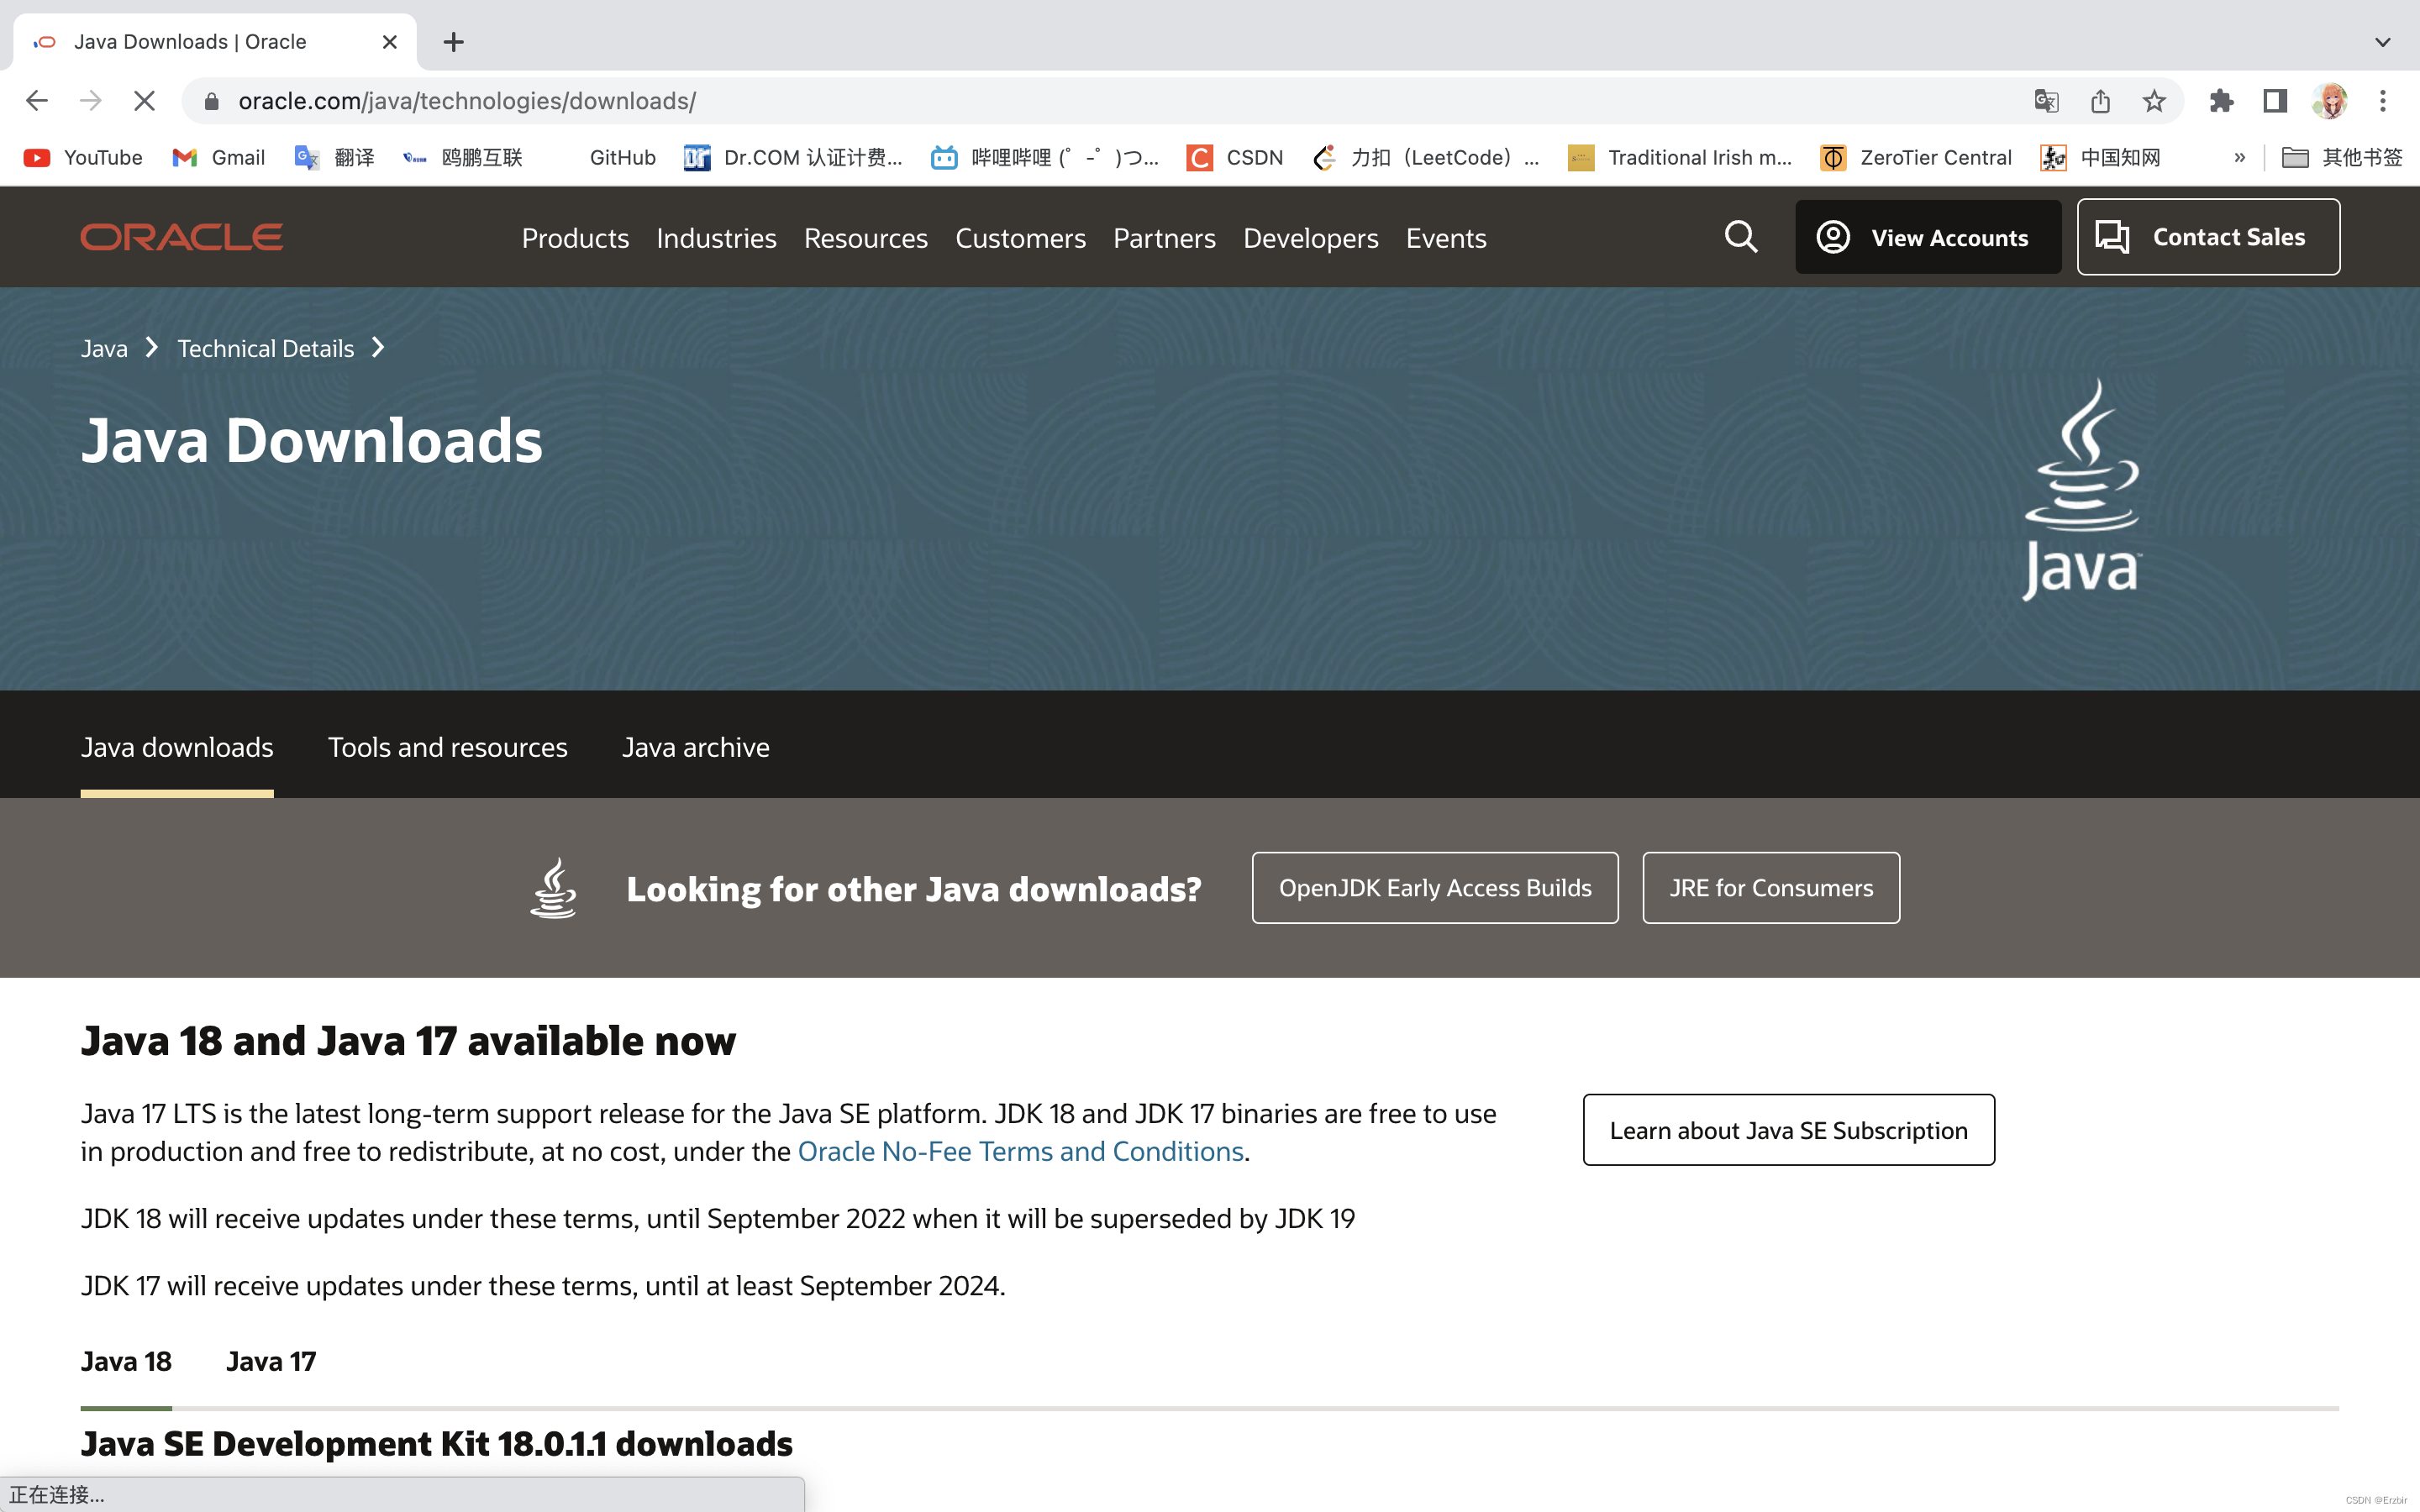The width and height of the screenshot is (2420, 1512).
Task: Close the Java Downloads tab
Action: [x=390, y=42]
